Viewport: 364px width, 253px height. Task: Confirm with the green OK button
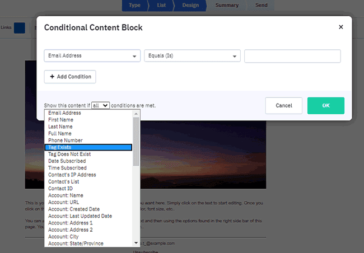click(x=325, y=105)
